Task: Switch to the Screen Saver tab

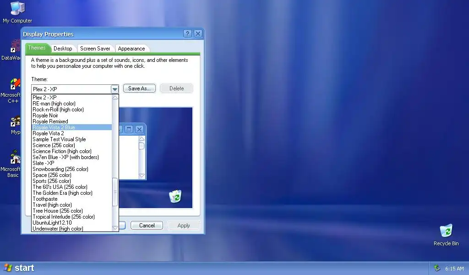Action: pyautogui.click(x=95, y=49)
